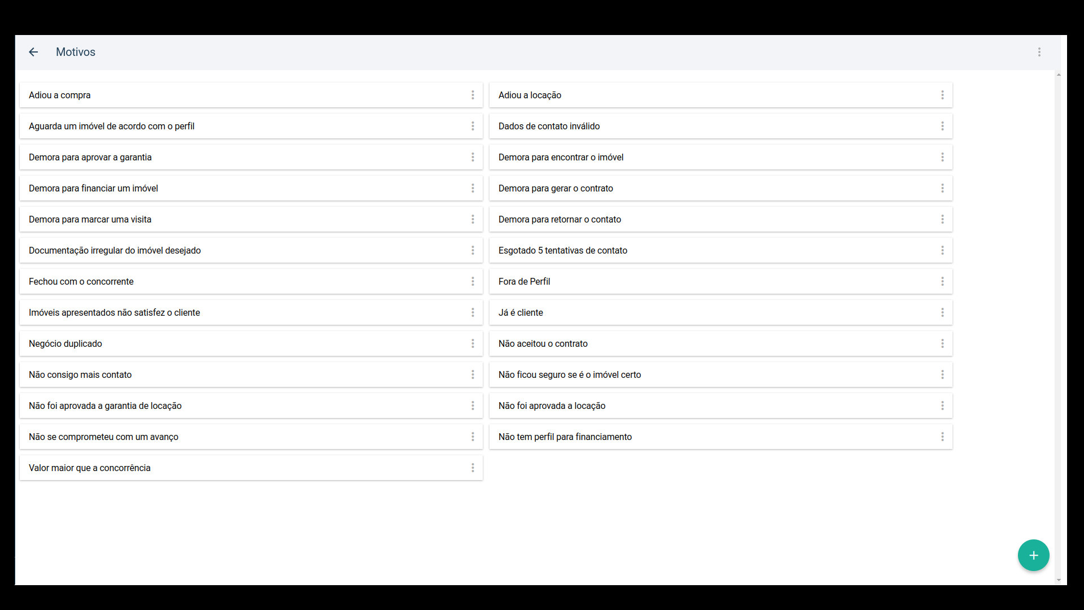Open the page options kebab menu
This screenshot has width=1084, height=610.
pyautogui.click(x=1039, y=52)
